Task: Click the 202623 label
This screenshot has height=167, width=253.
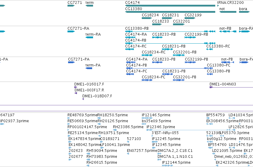Action: pyautogui.click(x=76, y=151)
